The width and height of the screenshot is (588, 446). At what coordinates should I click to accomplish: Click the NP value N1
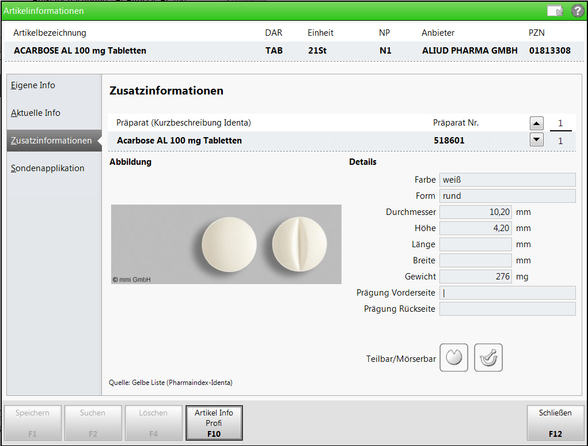click(385, 51)
